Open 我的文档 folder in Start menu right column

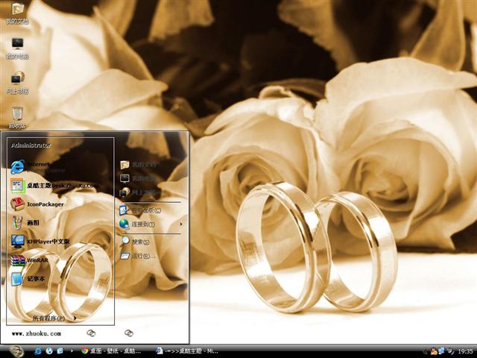138,165
